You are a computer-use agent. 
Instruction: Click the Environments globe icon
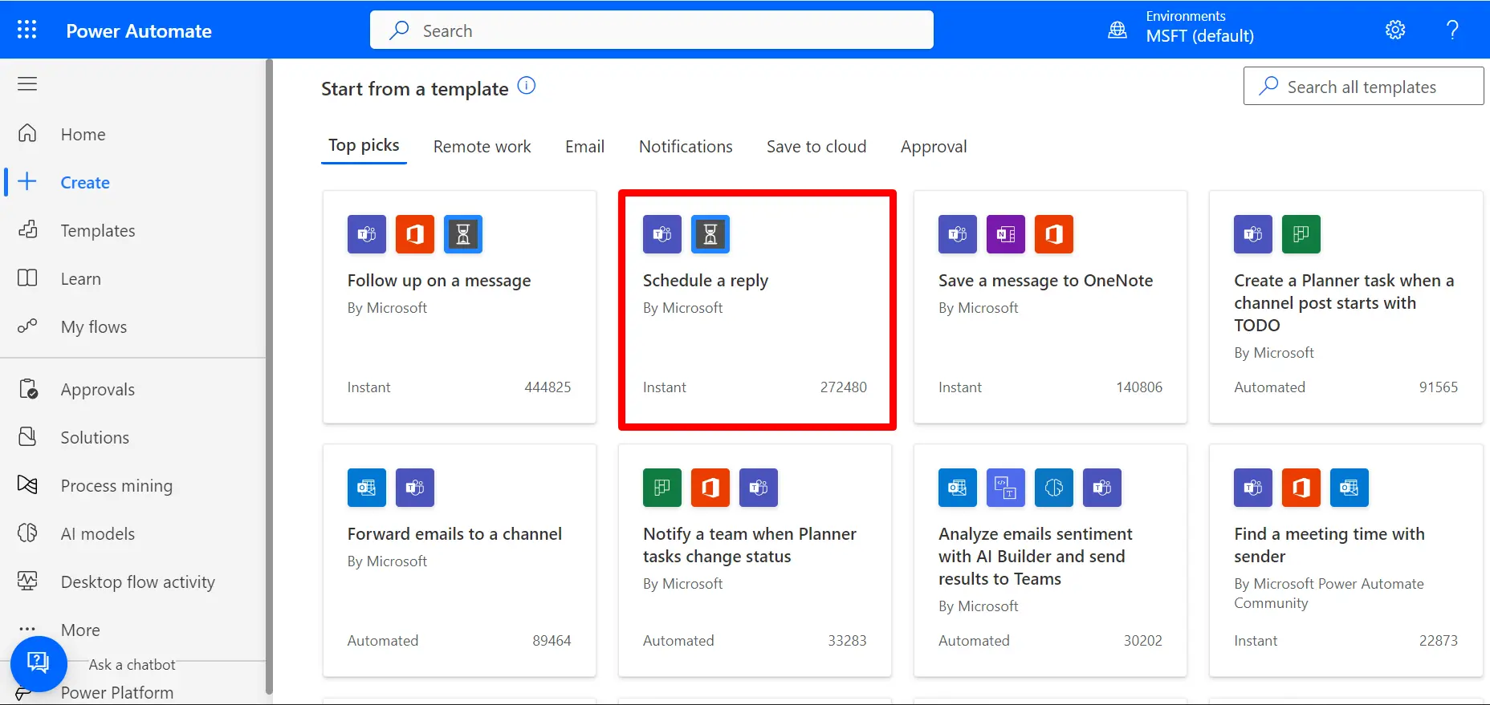pos(1117,30)
